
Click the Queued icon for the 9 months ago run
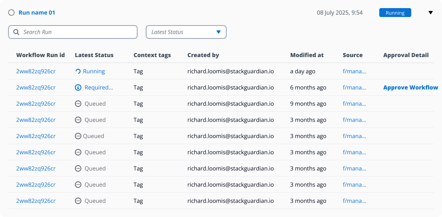coord(78,104)
